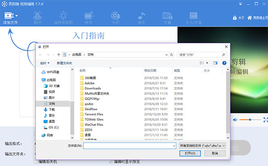
Task: Click the search documents field
Action: coord(202,55)
